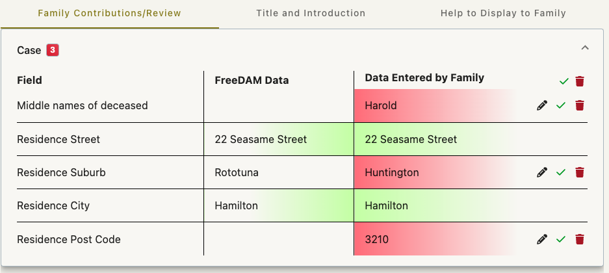Delete the 3210 post code entry
This screenshot has width=609, height=273.
[580, 239]
